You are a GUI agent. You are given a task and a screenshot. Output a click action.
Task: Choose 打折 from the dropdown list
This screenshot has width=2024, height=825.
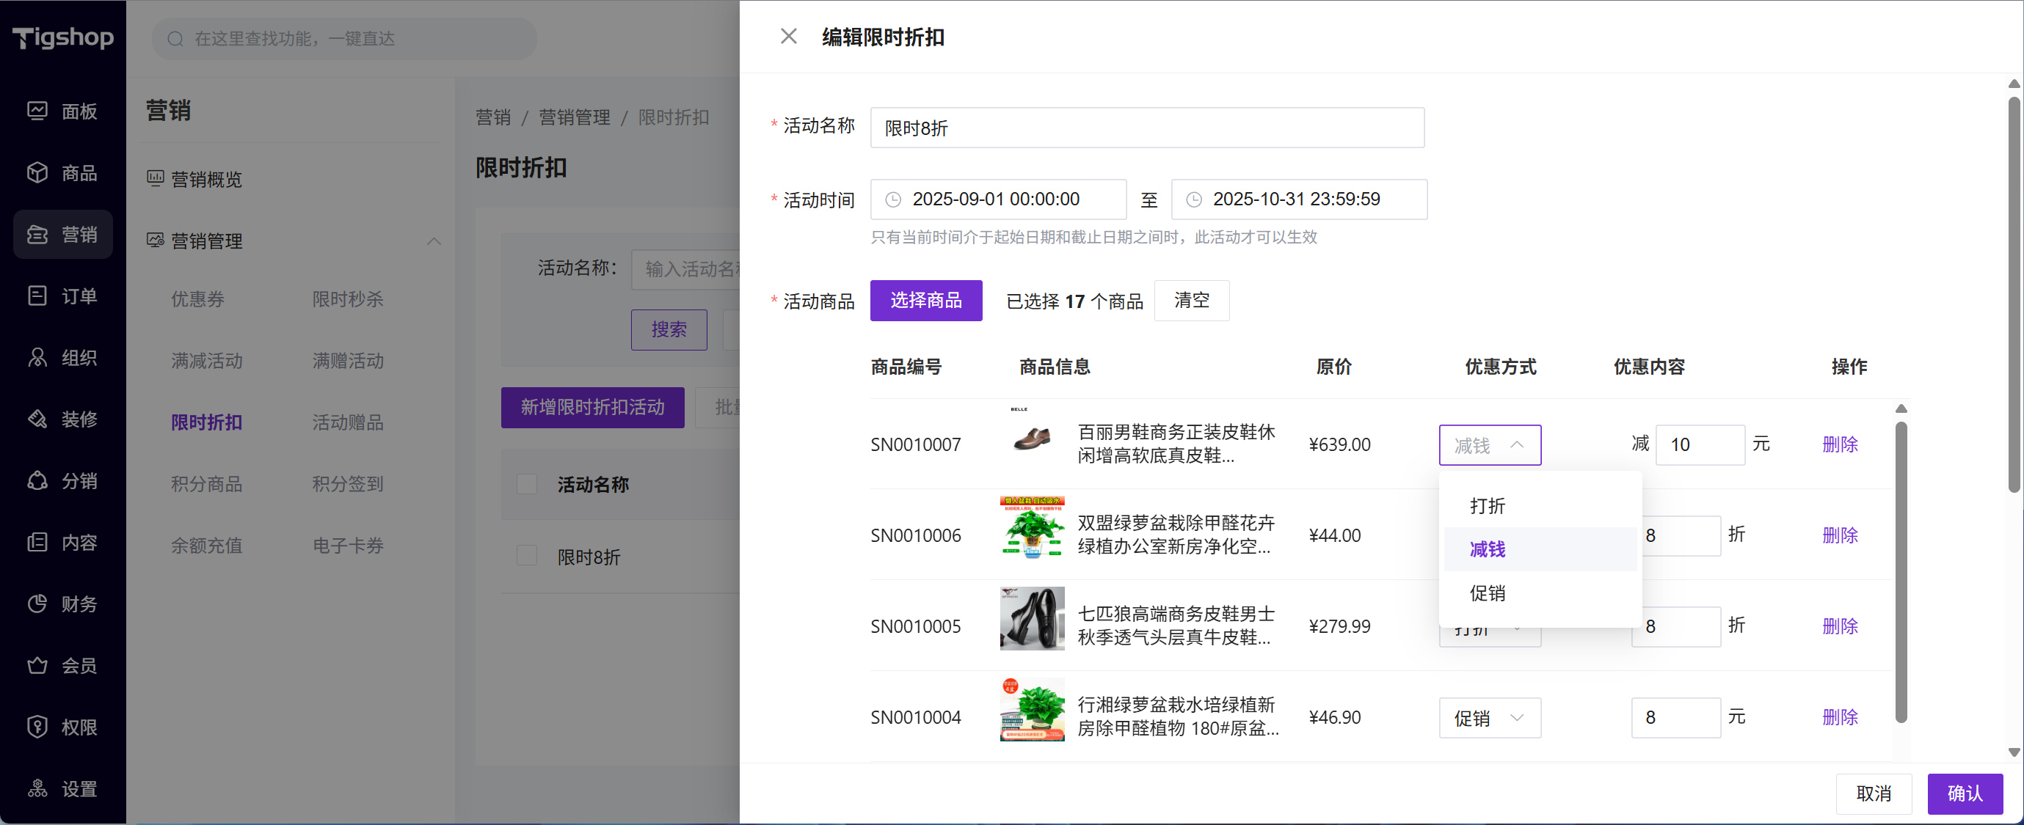point(1487,505)
